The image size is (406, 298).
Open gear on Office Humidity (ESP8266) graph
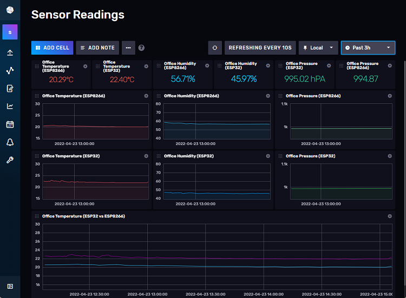(x=268, y=96)
